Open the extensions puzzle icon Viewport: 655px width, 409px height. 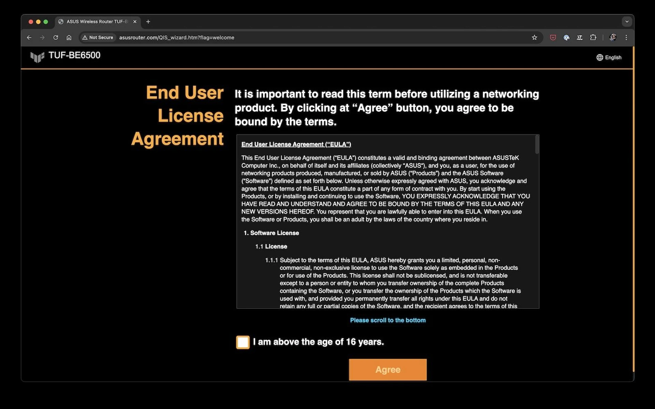pyautogui.click(x=593, y=37)
